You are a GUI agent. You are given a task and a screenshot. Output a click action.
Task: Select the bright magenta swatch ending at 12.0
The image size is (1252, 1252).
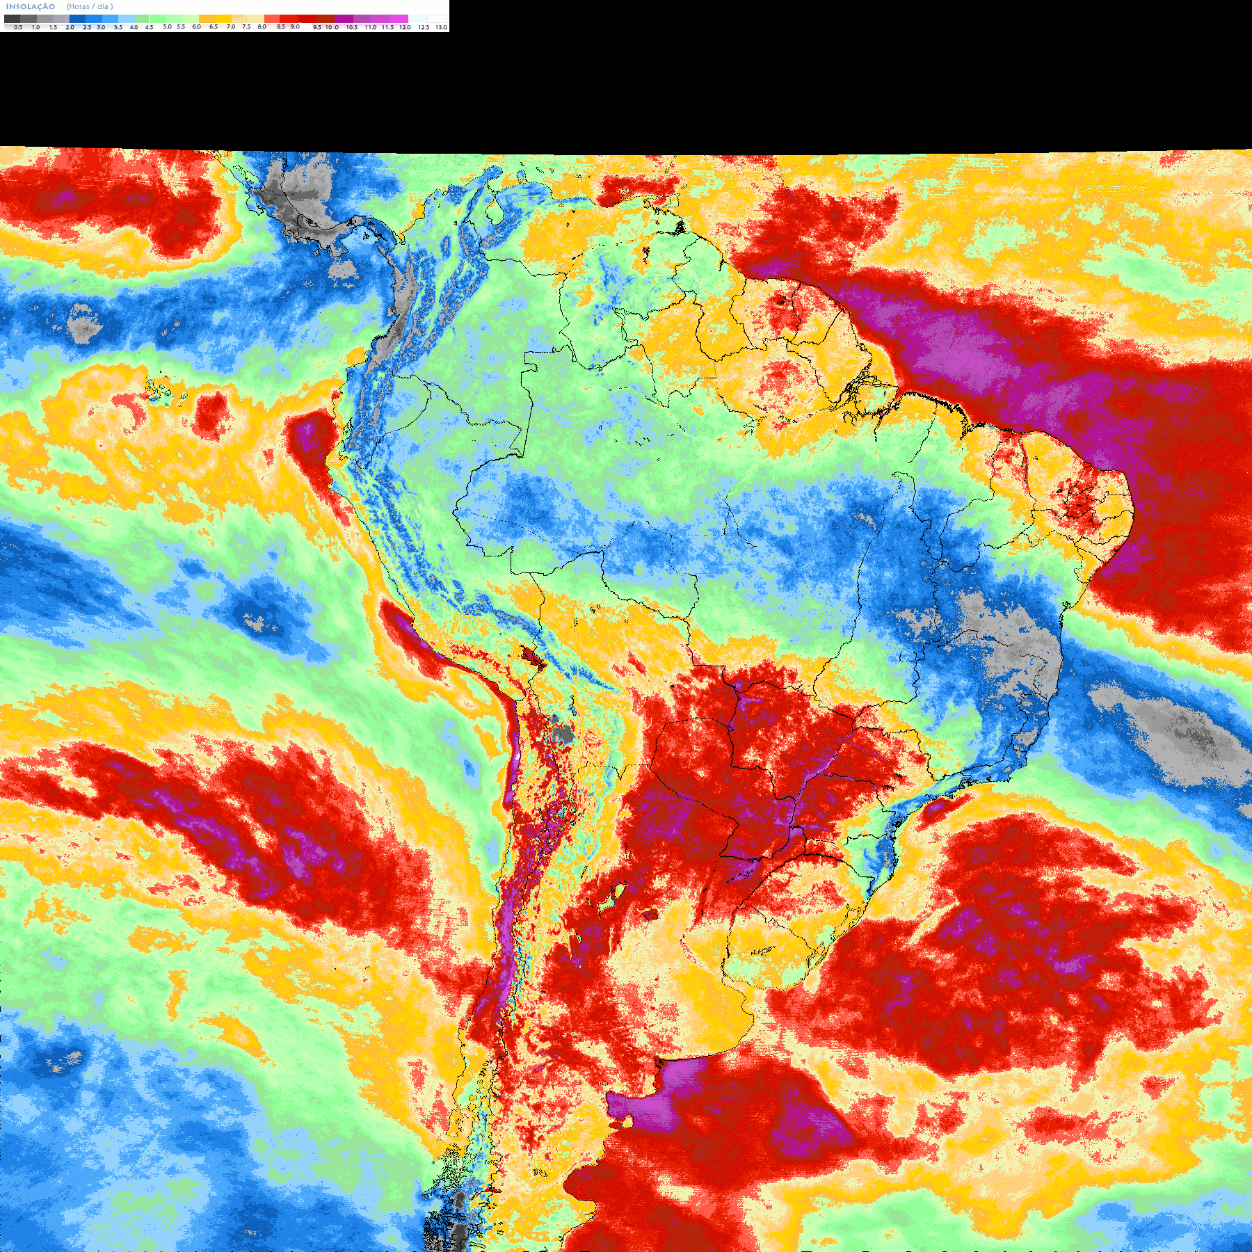[x=399, y=19]
